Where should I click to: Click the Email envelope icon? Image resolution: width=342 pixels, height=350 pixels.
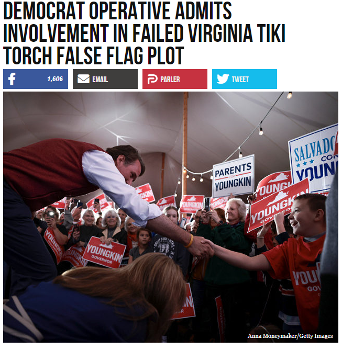[83, 79]
